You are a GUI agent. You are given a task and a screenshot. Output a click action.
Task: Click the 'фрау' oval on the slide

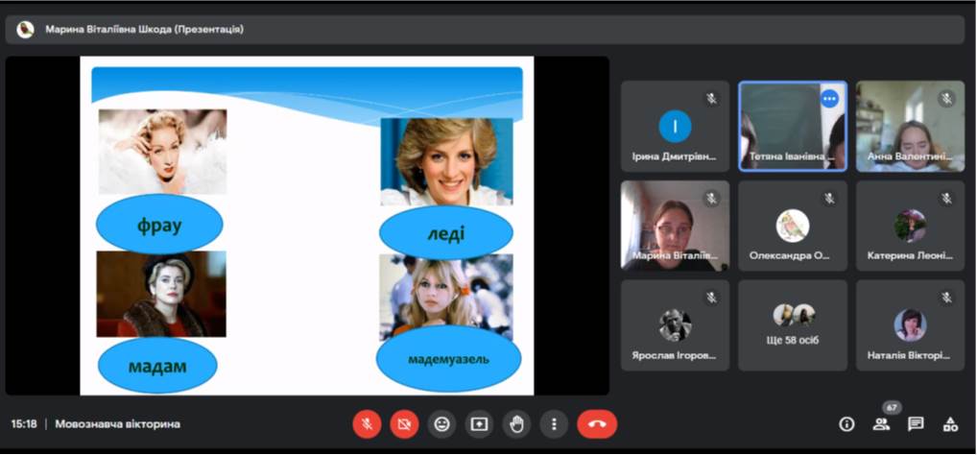[x=159, y=226]
